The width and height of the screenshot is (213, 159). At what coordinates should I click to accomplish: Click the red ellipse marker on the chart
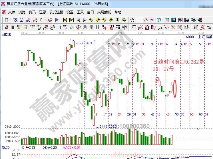click(x=175, y=89)
